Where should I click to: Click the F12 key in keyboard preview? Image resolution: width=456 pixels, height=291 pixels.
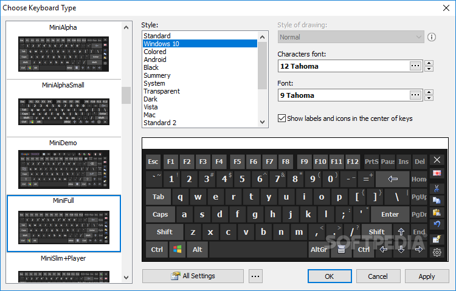click(353, 162)
